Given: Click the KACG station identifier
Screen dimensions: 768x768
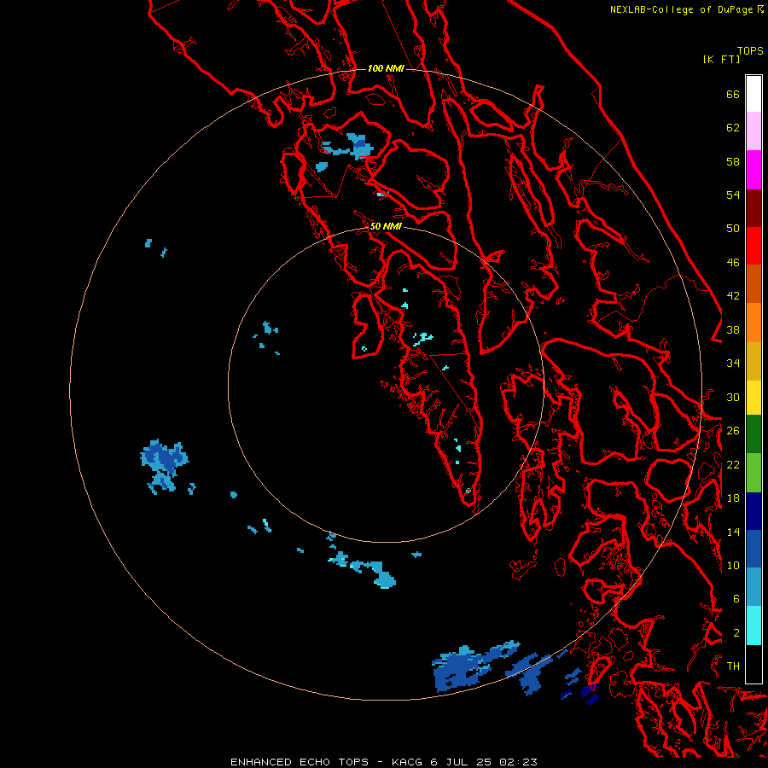Looking at the screenshot, I should [408, 762].
